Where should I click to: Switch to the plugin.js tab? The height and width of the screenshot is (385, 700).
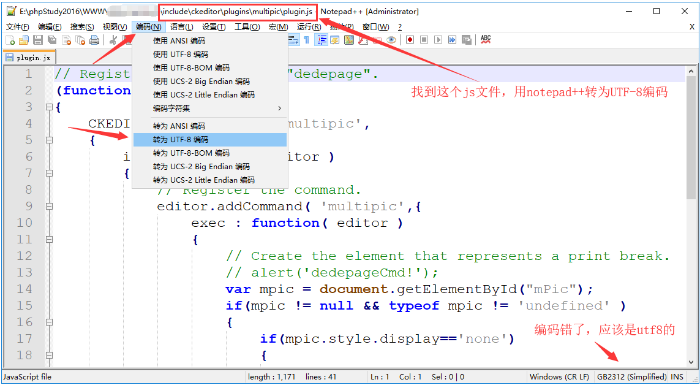point(29,58)
